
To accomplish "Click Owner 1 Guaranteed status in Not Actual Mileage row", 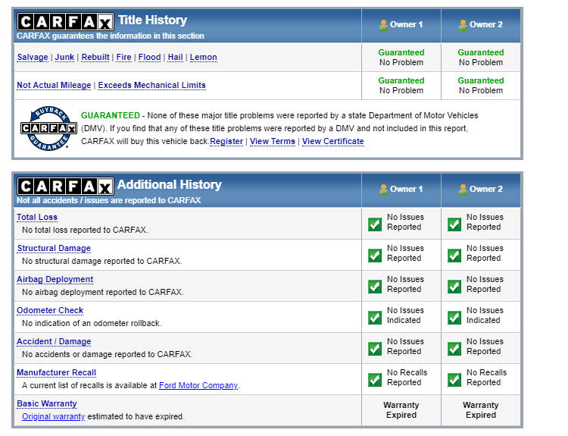I will click(401, 81).
